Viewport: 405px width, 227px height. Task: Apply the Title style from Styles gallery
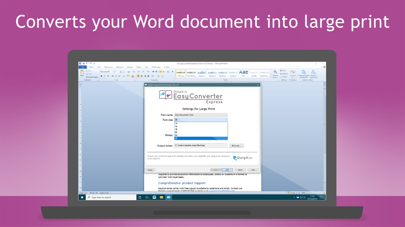click(243, 74)
